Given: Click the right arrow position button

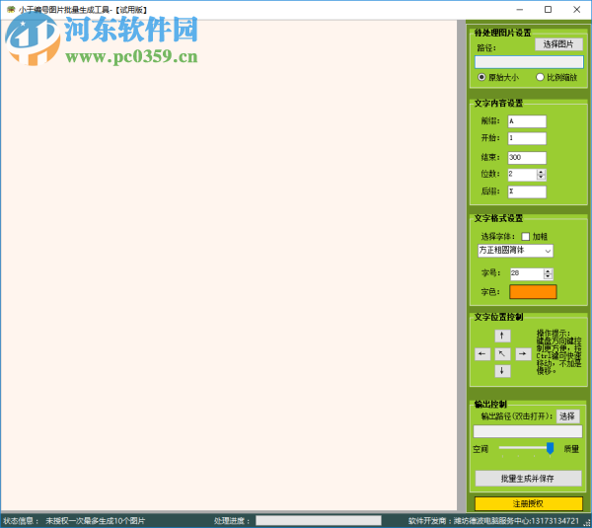Looking at the screenshot, I should (523, 354).
